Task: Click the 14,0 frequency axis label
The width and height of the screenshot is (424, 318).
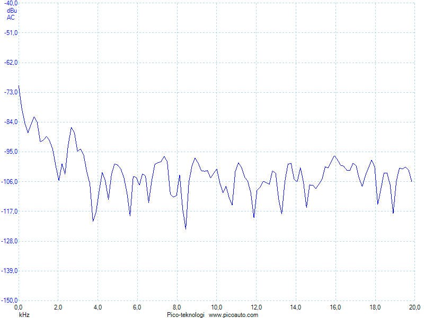Action: tap(296, 307)
